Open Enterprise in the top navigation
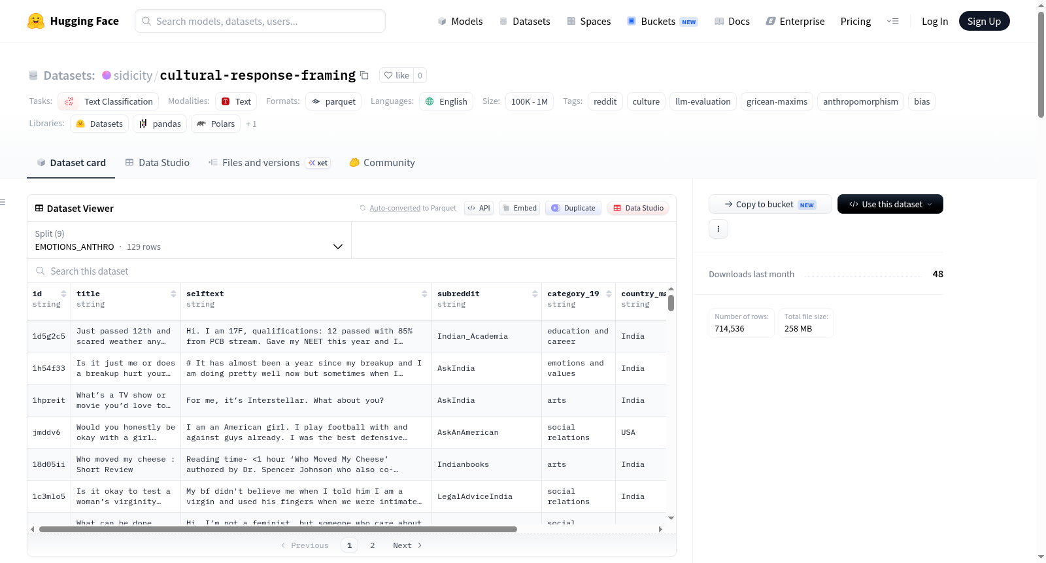This screenshot has width=1046, height=563. 795,21
